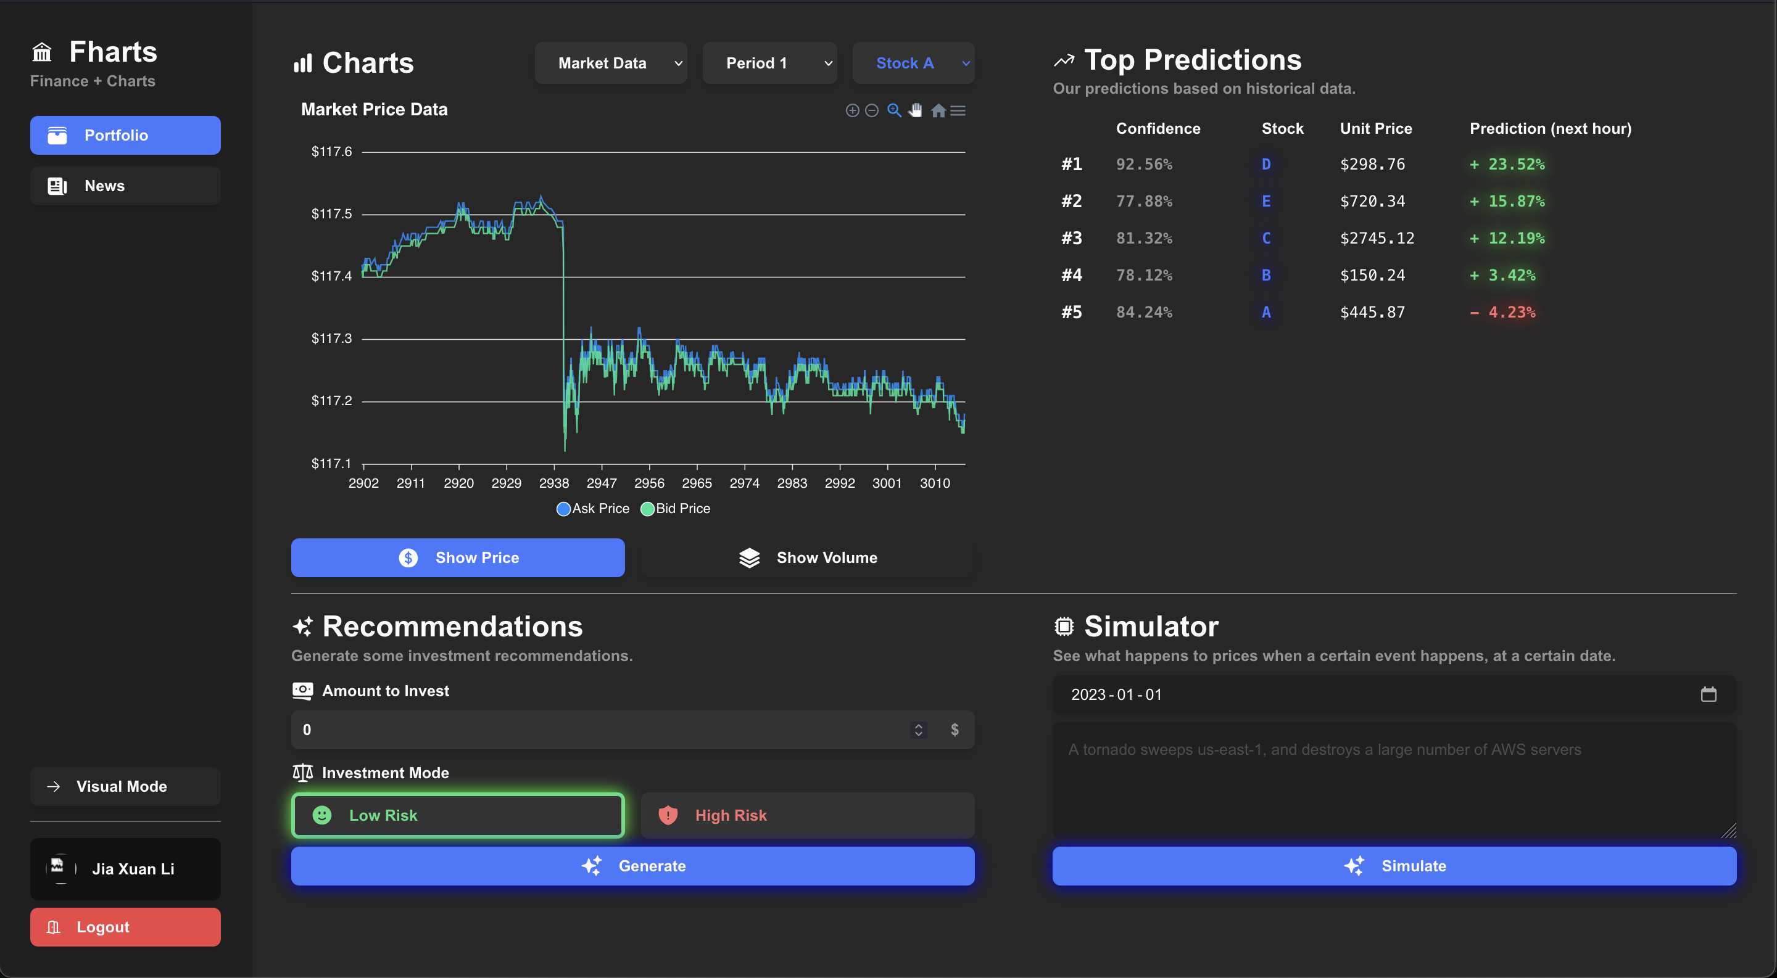Open the chart hamburger menu icon
Screen dimensions: 1777x978
tap(958, 110)
